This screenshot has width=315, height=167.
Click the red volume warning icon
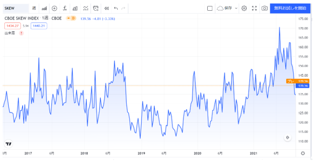pos(21,33)
